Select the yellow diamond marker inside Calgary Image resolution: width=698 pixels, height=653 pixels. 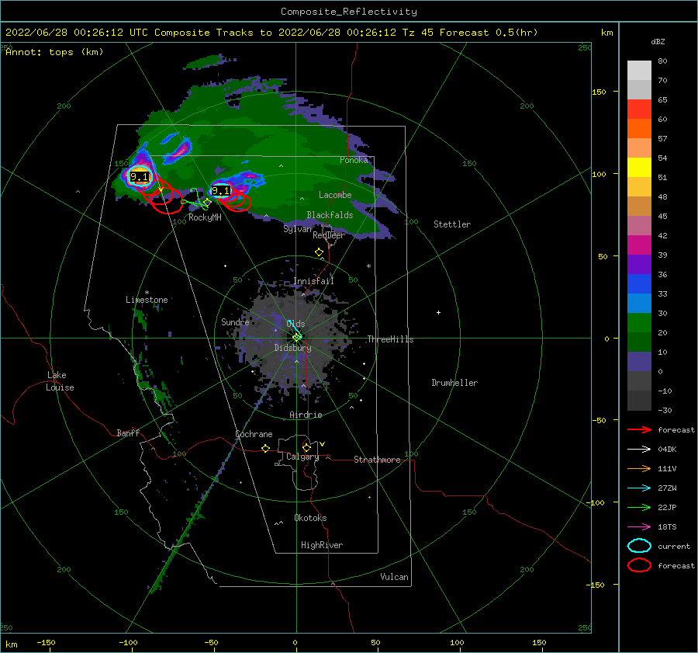pos(306,447)
